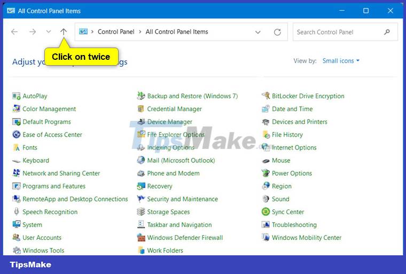Click the Recovery icon
This screenshot has height=274, width=406.
tap(141, 186)
